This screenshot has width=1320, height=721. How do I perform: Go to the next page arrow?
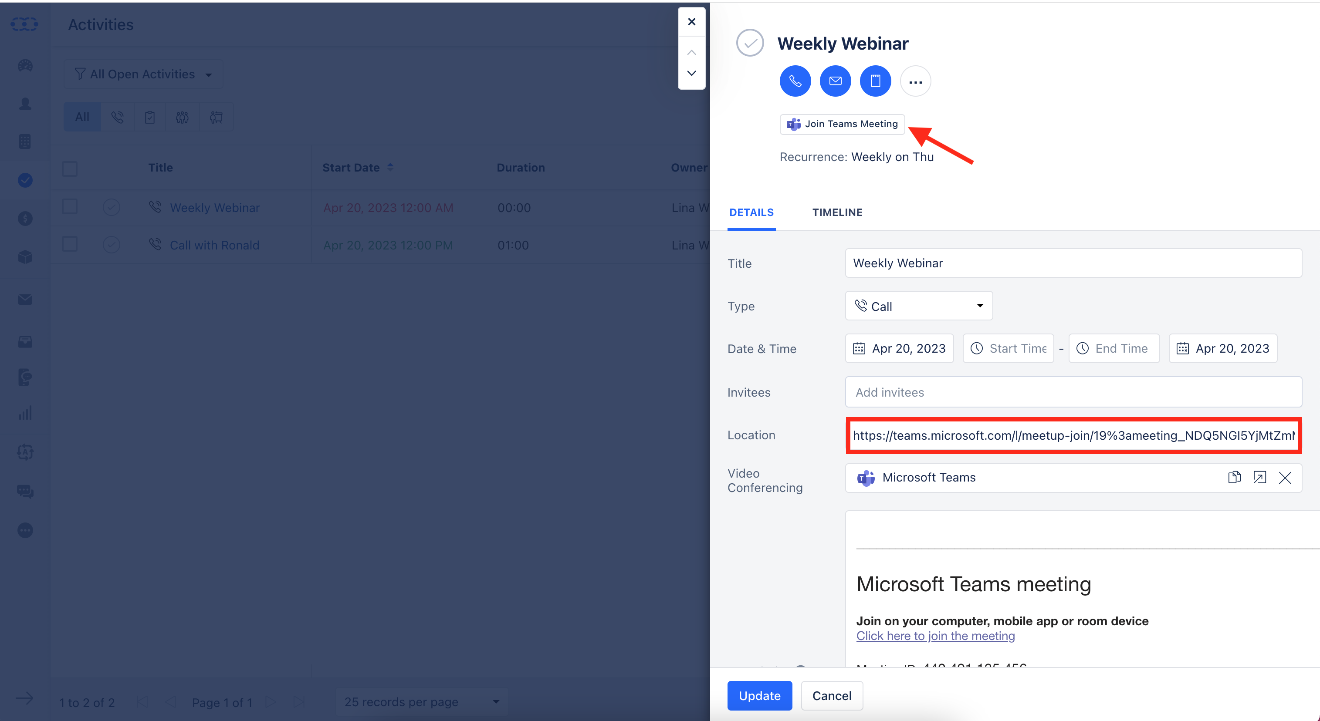point(271,702)
